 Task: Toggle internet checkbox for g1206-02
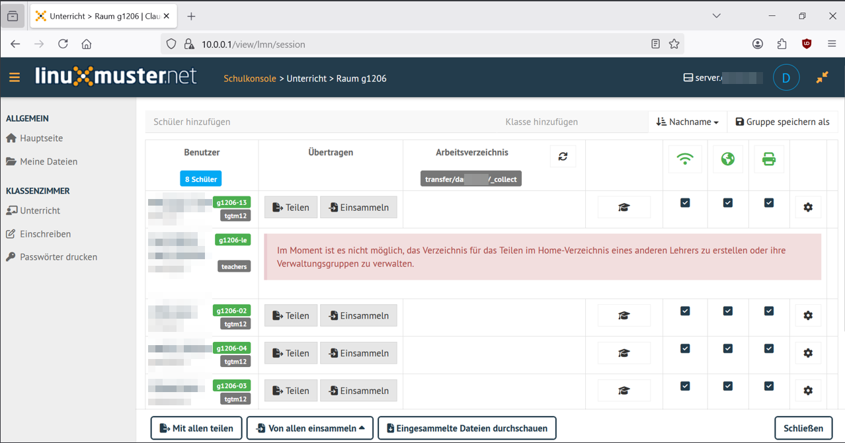727,311
